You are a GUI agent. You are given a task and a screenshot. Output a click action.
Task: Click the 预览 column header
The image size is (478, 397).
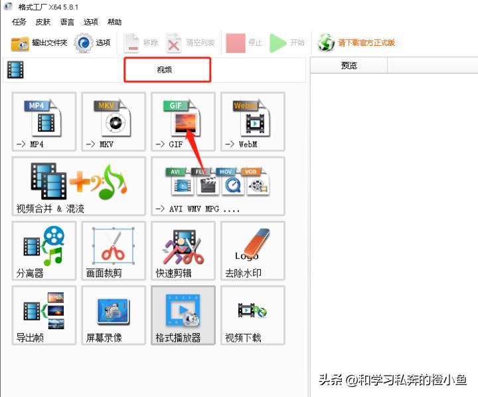(349, 65)
